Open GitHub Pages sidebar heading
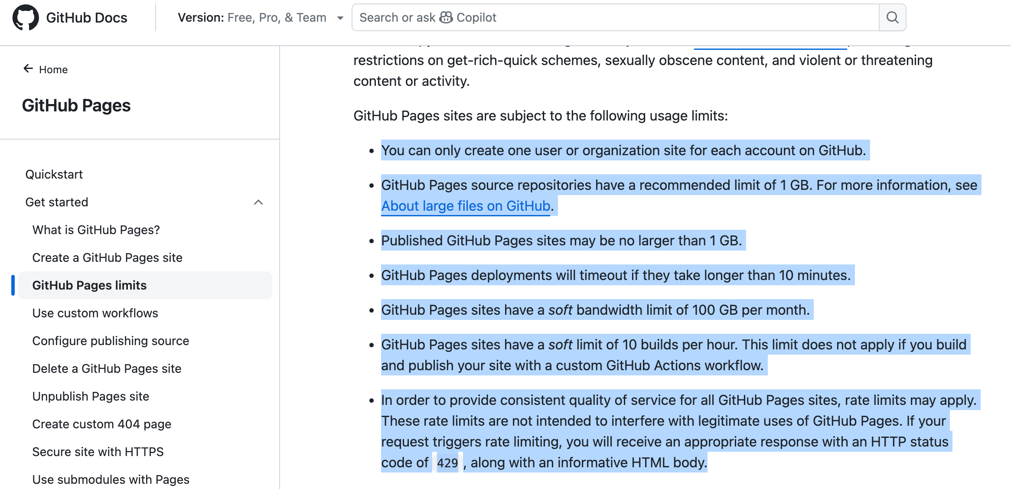 [76, 105]
